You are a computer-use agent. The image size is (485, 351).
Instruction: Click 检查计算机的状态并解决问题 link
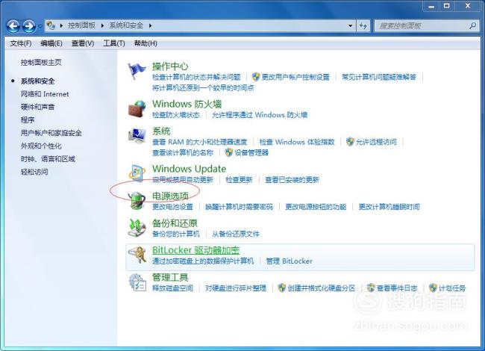pos(196,77)
